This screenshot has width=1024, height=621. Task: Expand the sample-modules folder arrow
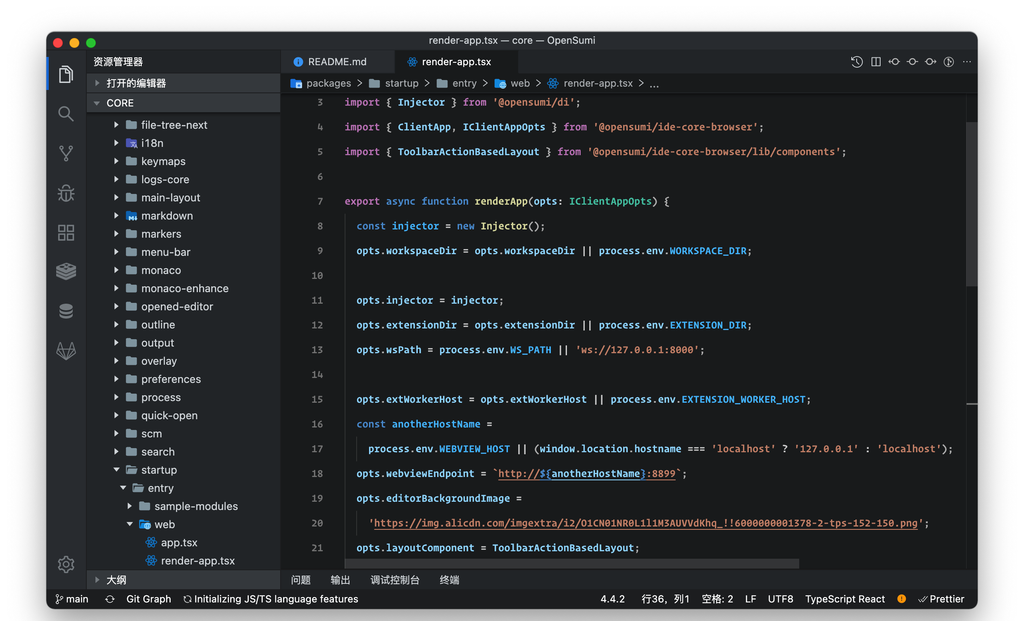tap(130, 506)
